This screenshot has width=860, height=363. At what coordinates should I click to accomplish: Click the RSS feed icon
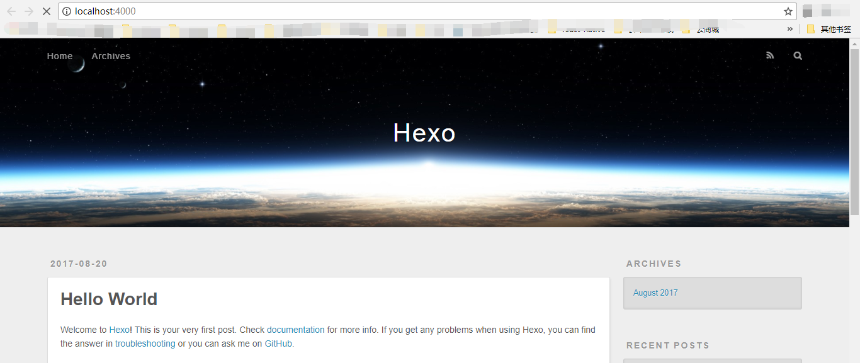[770, 56]
